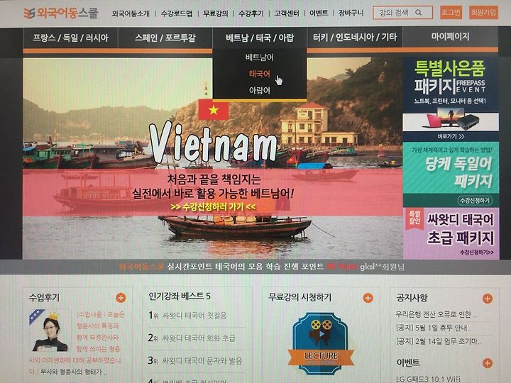Open 무료강의 in top menu
The image size is (511, 383).
[216, 13]
